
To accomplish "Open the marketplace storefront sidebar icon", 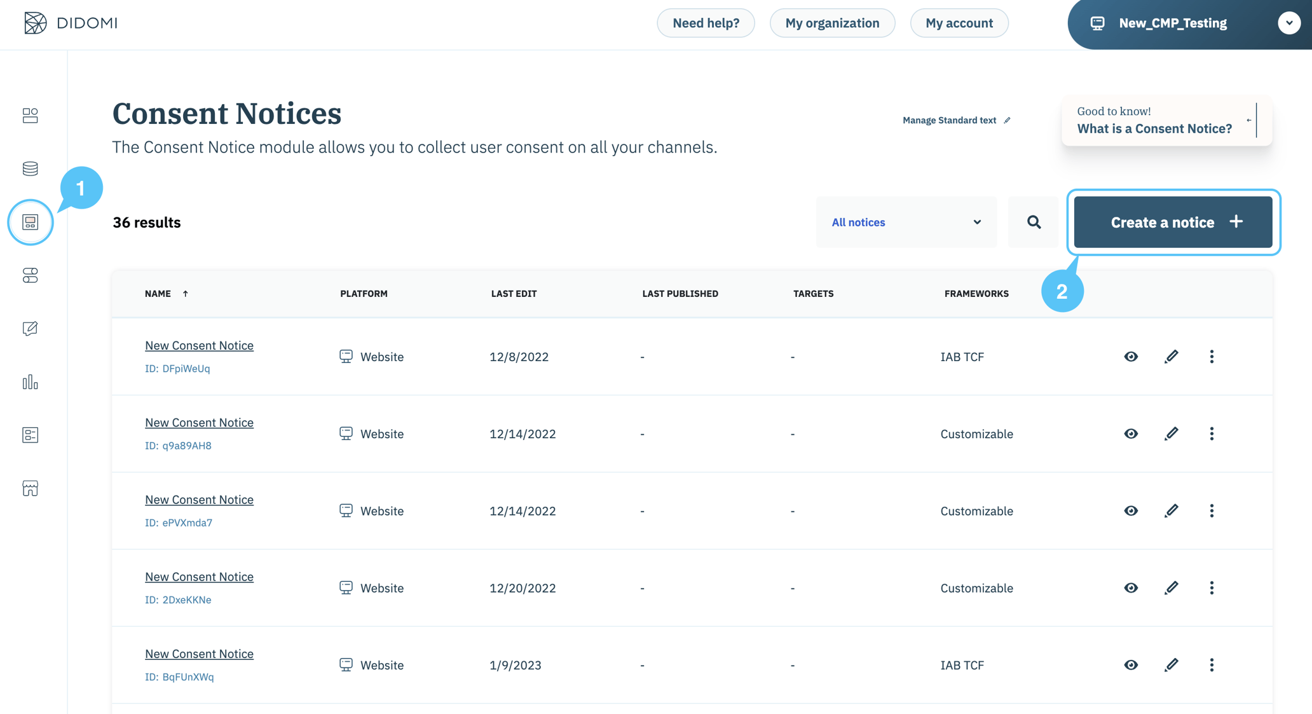I will (x=30, y=488).
